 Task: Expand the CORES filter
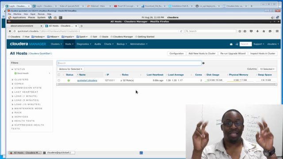click(18, 83)
